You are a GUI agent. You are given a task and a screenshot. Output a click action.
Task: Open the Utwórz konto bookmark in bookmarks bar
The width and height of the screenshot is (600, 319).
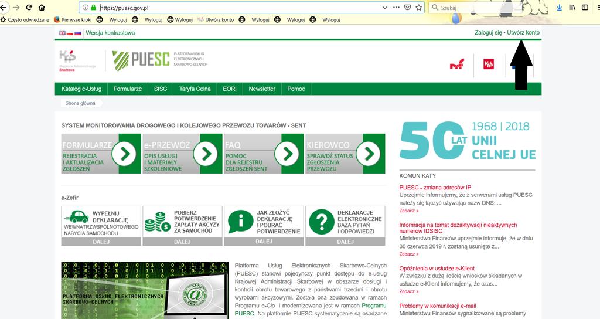point(216,19)
